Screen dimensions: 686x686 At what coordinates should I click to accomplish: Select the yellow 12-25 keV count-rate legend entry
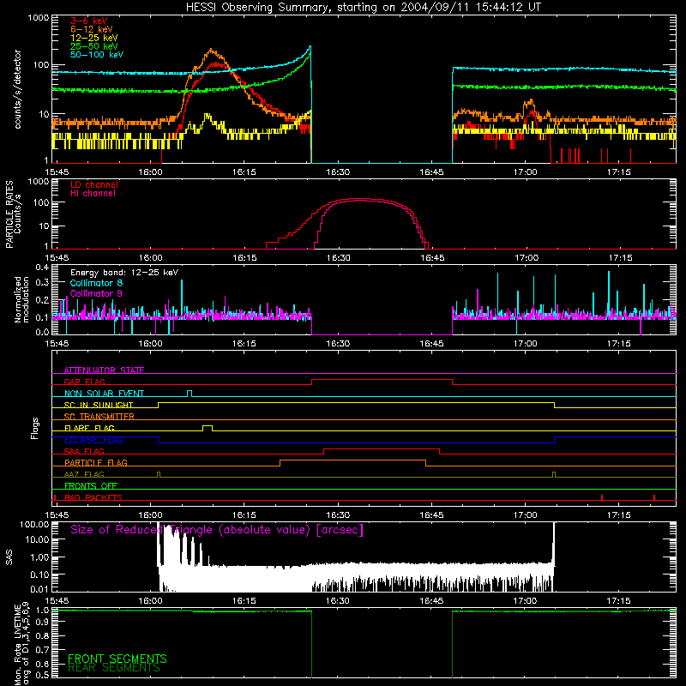click(93, 38)
